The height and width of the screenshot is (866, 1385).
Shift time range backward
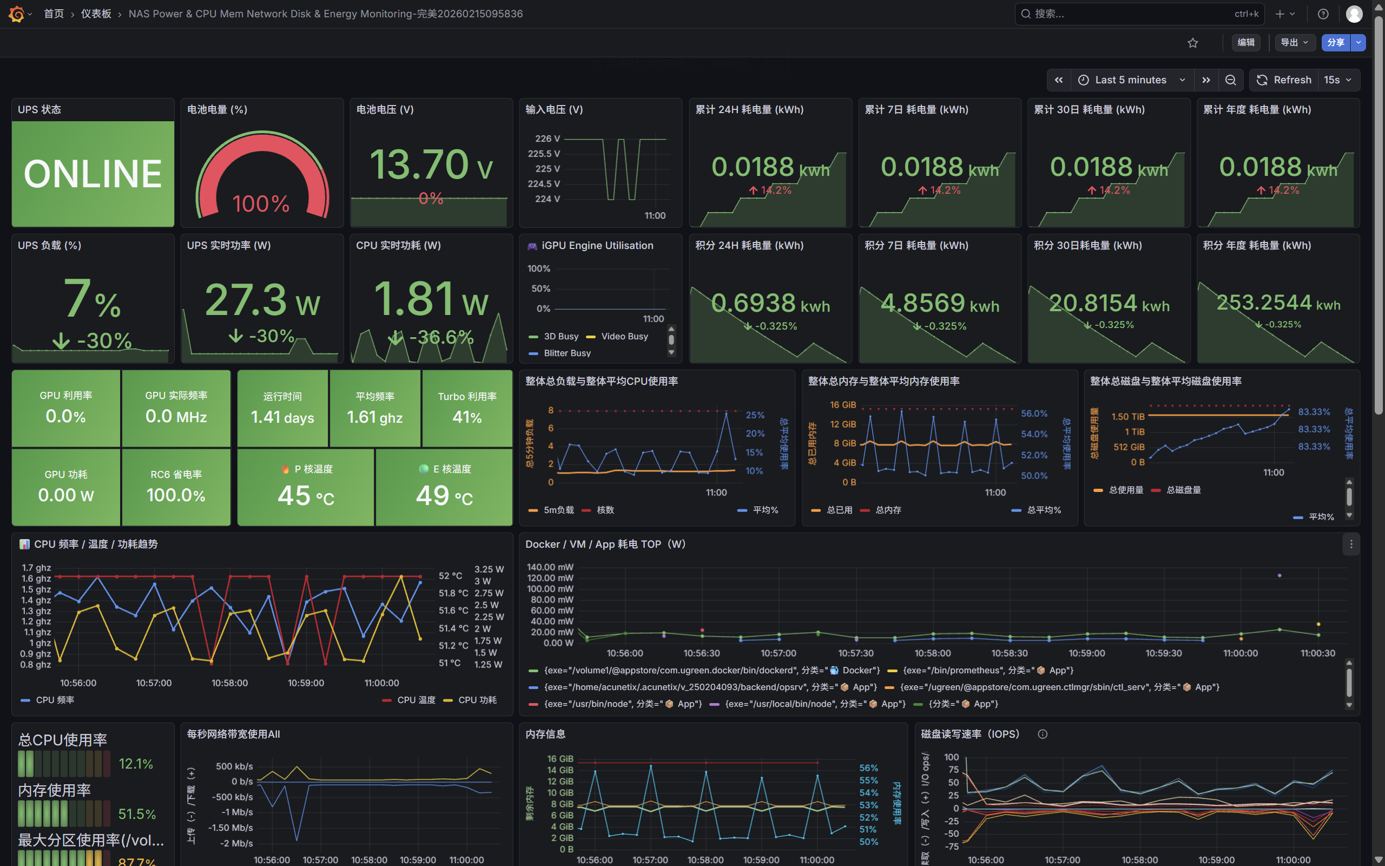tap(1059, 80)
